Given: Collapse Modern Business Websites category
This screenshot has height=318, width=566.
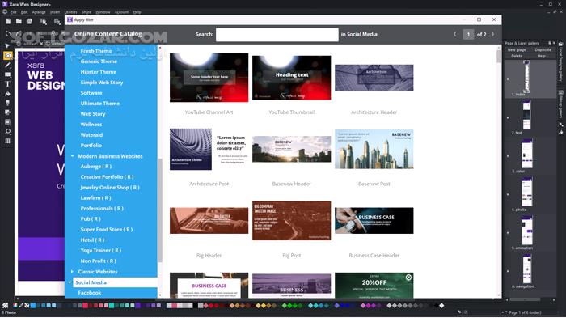Looking at the screenshot, I should pos(73,156).
